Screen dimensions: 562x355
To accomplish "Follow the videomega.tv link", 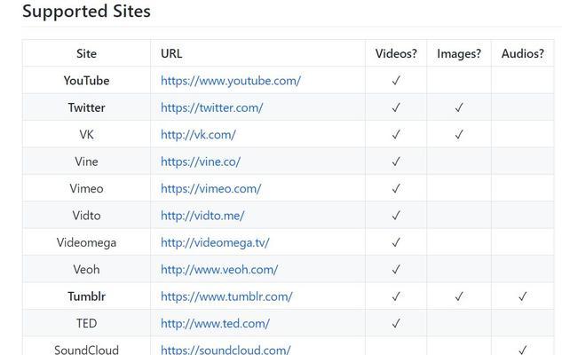I will (215, 242).
